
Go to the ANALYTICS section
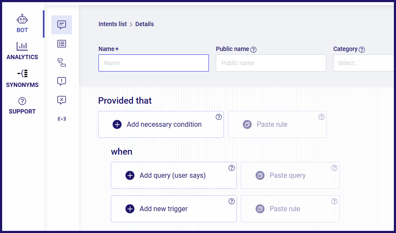pyautogui.click(x=22, y=51)
